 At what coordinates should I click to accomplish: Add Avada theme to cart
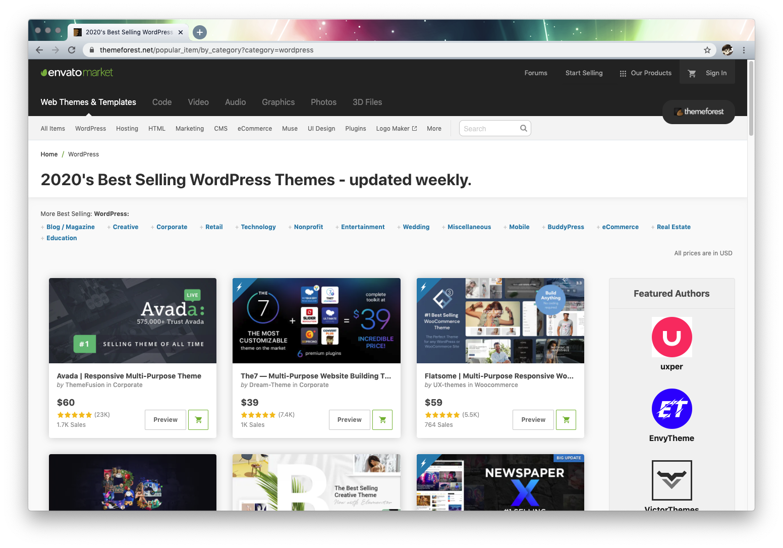point(198,420)
